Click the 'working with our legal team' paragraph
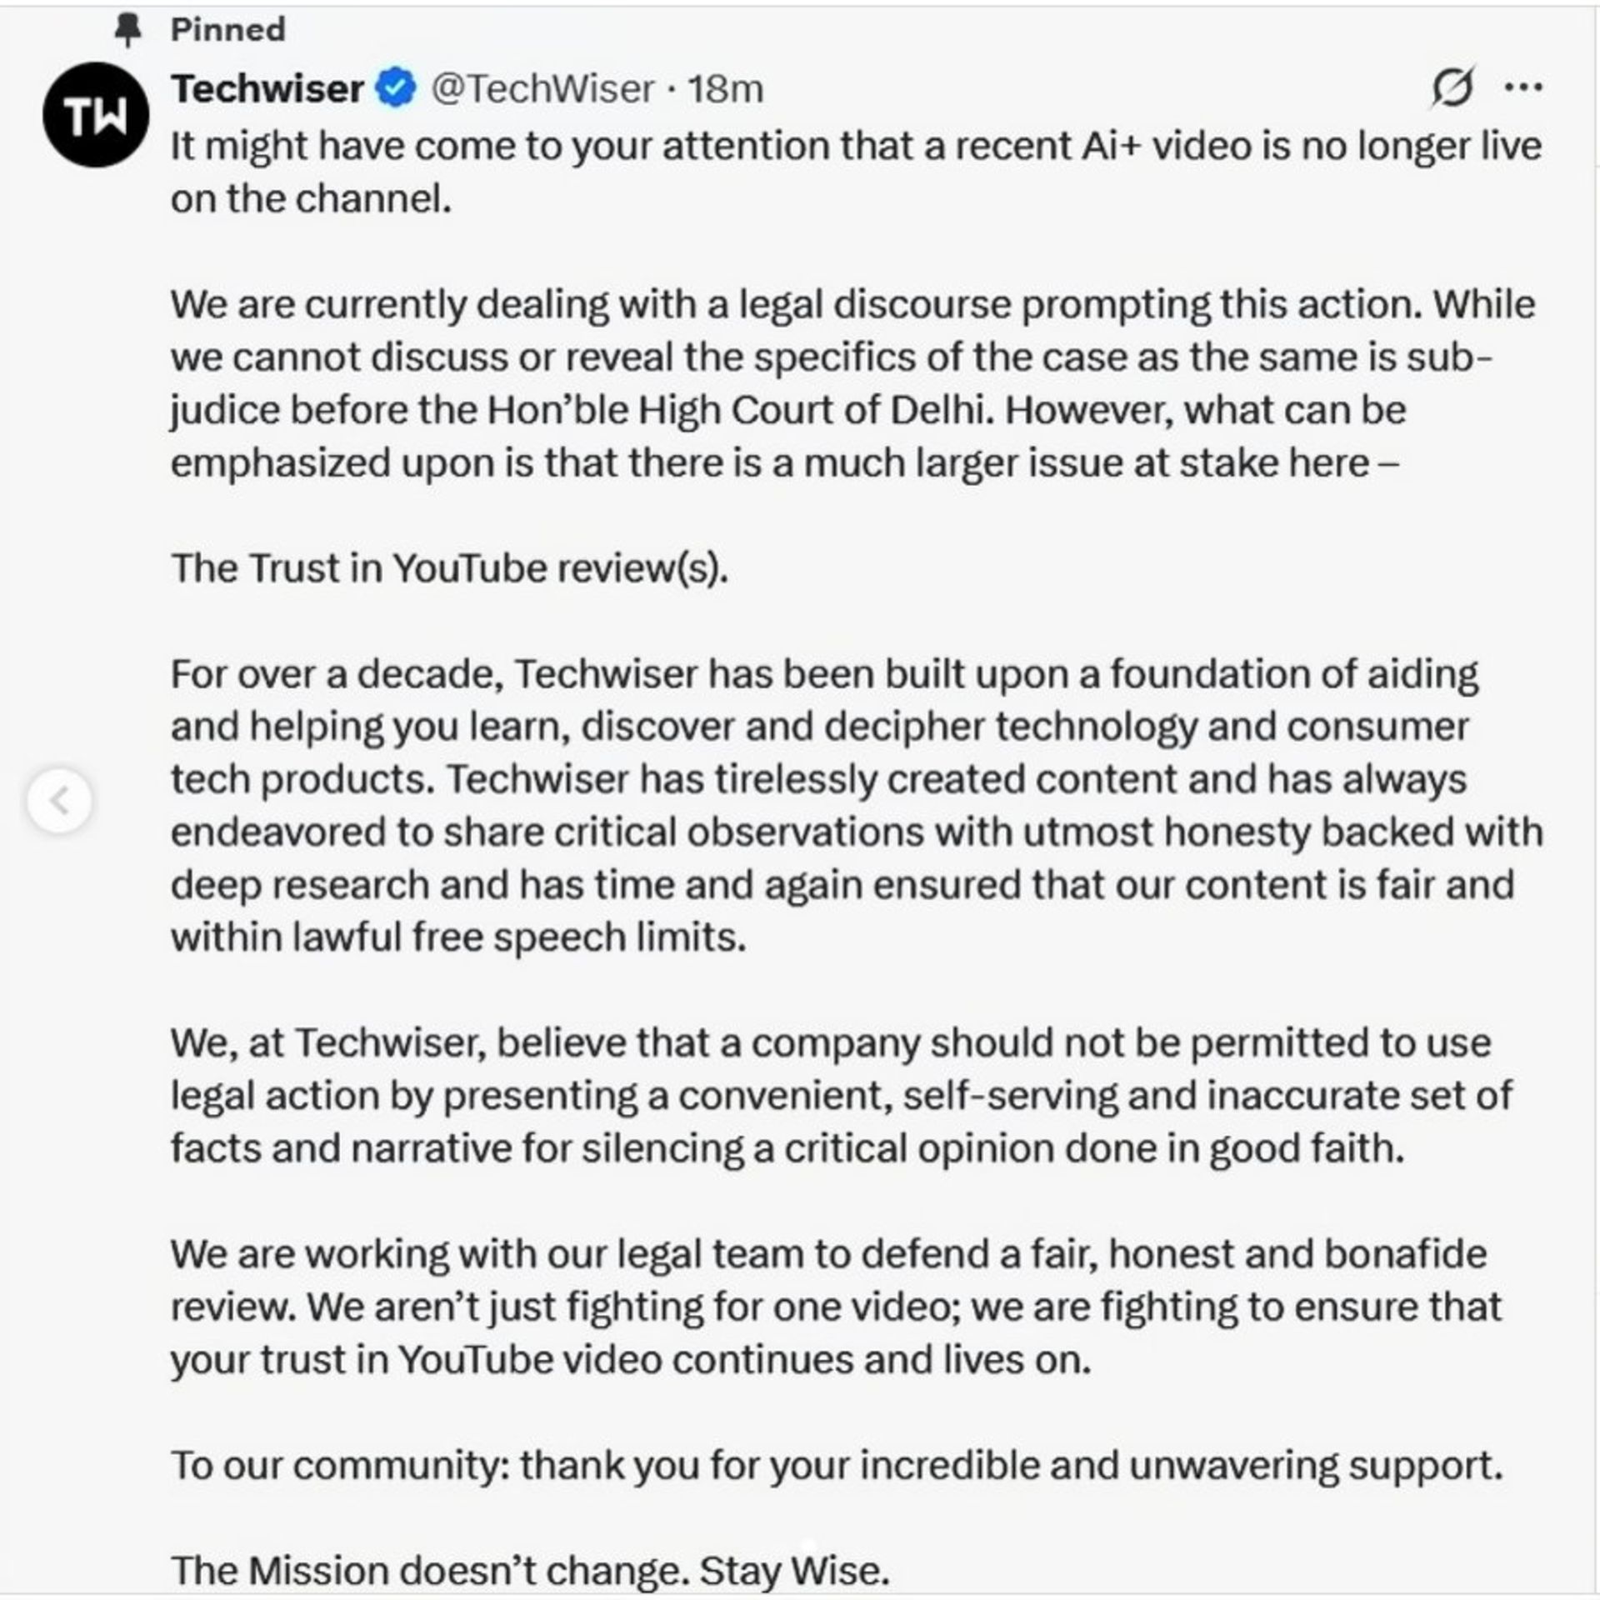Image resolution: width=1600 pixels, height=1600 pixels. coord(836,1306)
